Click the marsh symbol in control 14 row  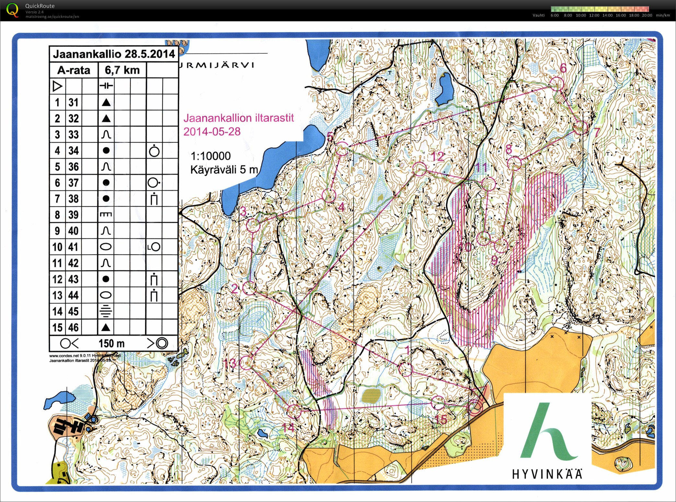pyautogui.click(x=106, y=311)
